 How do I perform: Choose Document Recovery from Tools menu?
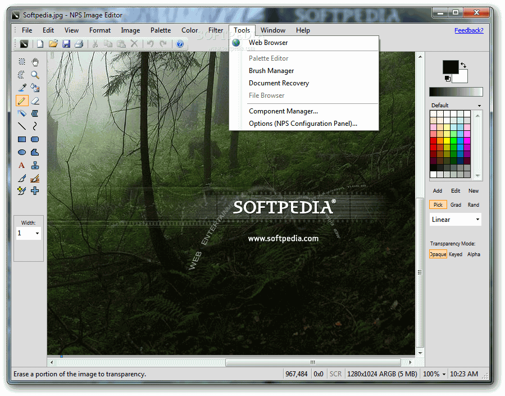[304, 83]
